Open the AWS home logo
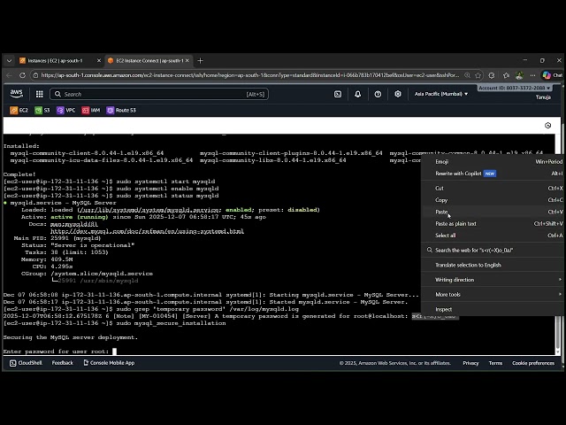Viewport: 566px width, 425px height. point(16,94)
